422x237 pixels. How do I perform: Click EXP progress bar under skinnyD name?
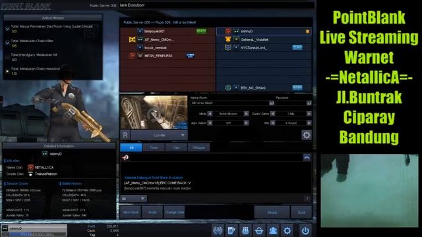(x=34, y=234)
